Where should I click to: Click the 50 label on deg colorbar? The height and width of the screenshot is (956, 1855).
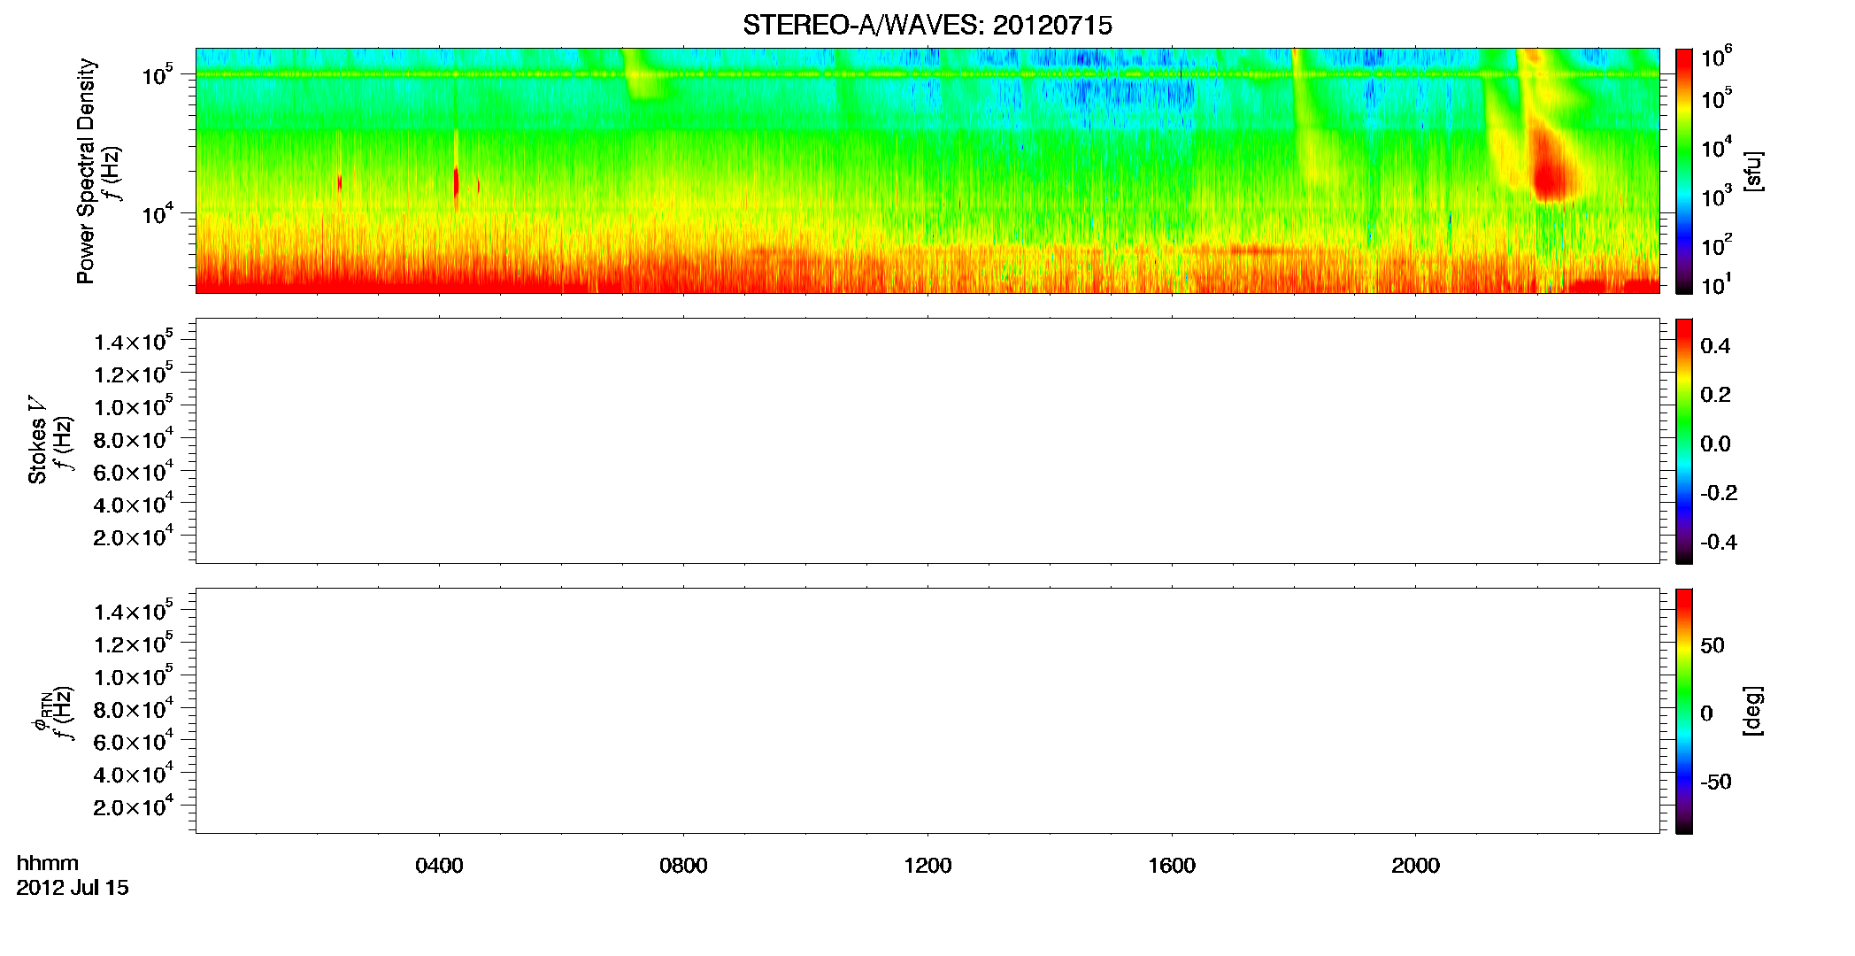point(1713,645)
